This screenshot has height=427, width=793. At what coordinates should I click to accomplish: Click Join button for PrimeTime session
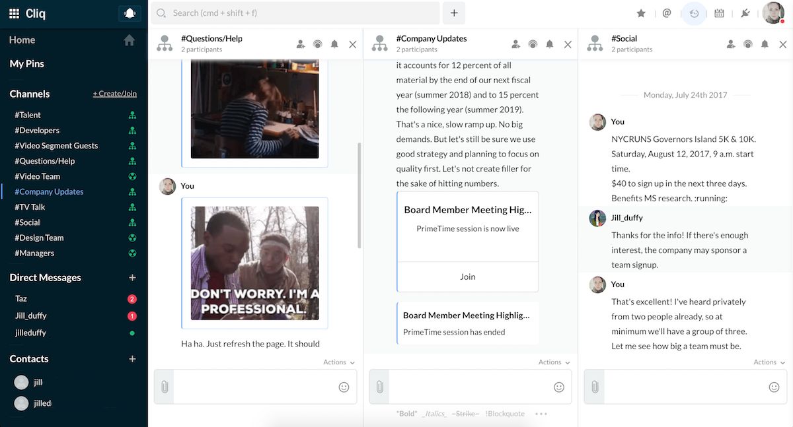click(x=467, y=277)
